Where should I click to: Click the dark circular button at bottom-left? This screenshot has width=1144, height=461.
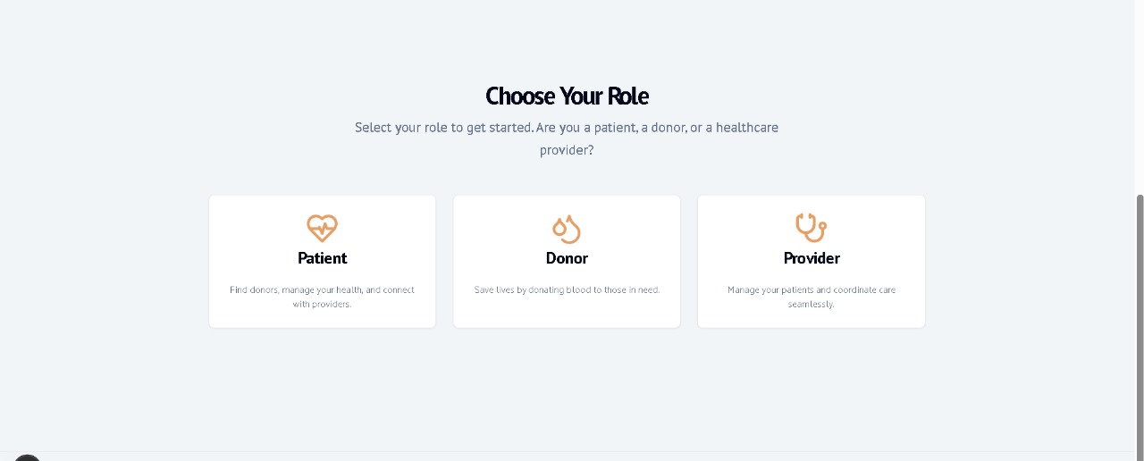click(x=27, y=457)
